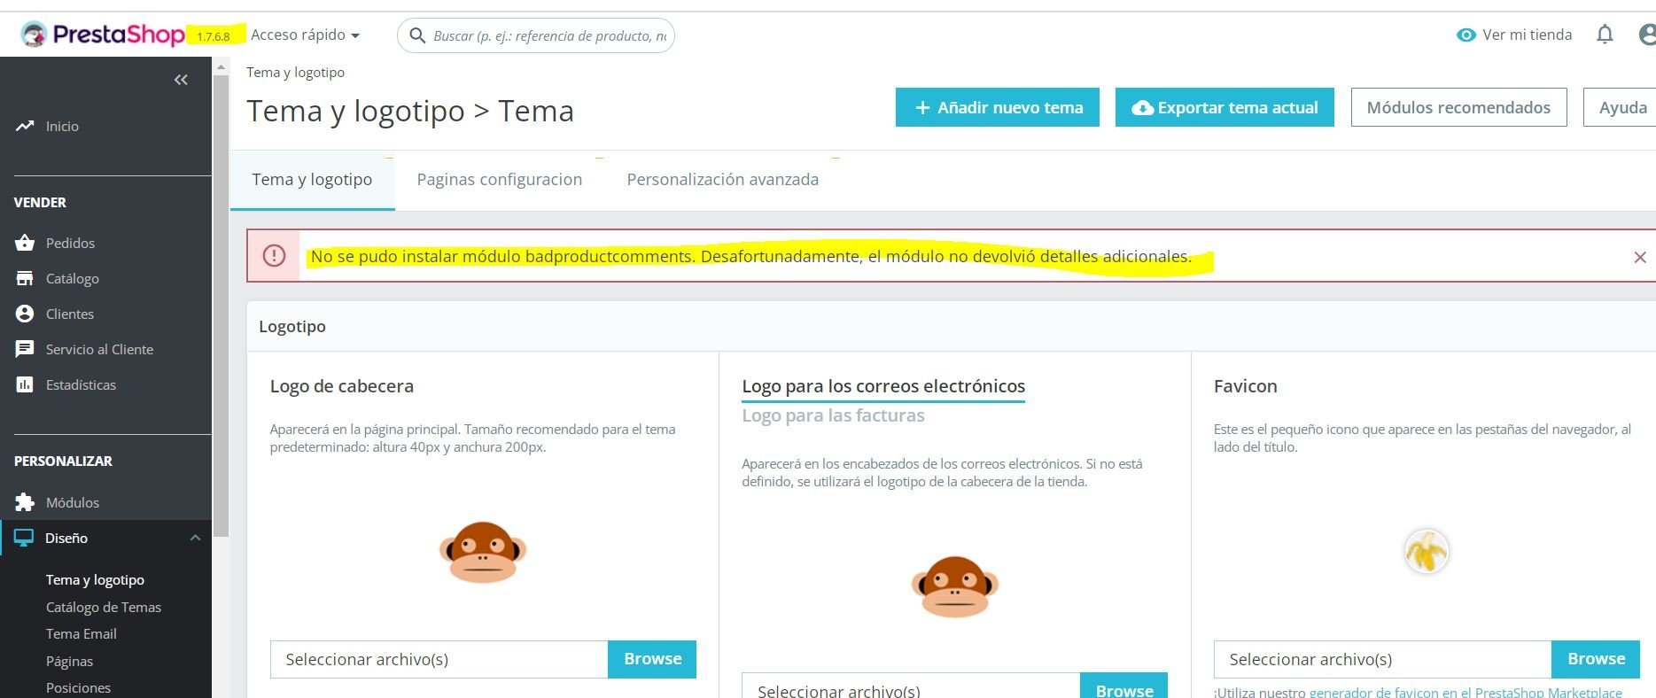1656x698 pixels.
Task: Browse for a header logo file
Action: click(652, 659)
